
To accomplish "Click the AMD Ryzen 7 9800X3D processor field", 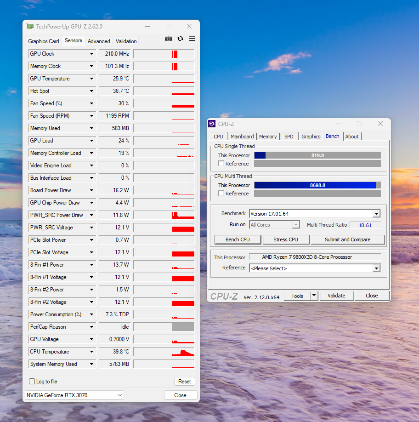I will pyautogui.click(x=315, y=257).
